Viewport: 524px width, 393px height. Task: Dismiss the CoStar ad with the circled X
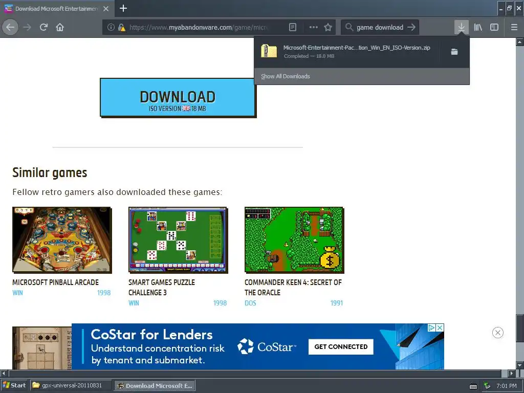497,333
